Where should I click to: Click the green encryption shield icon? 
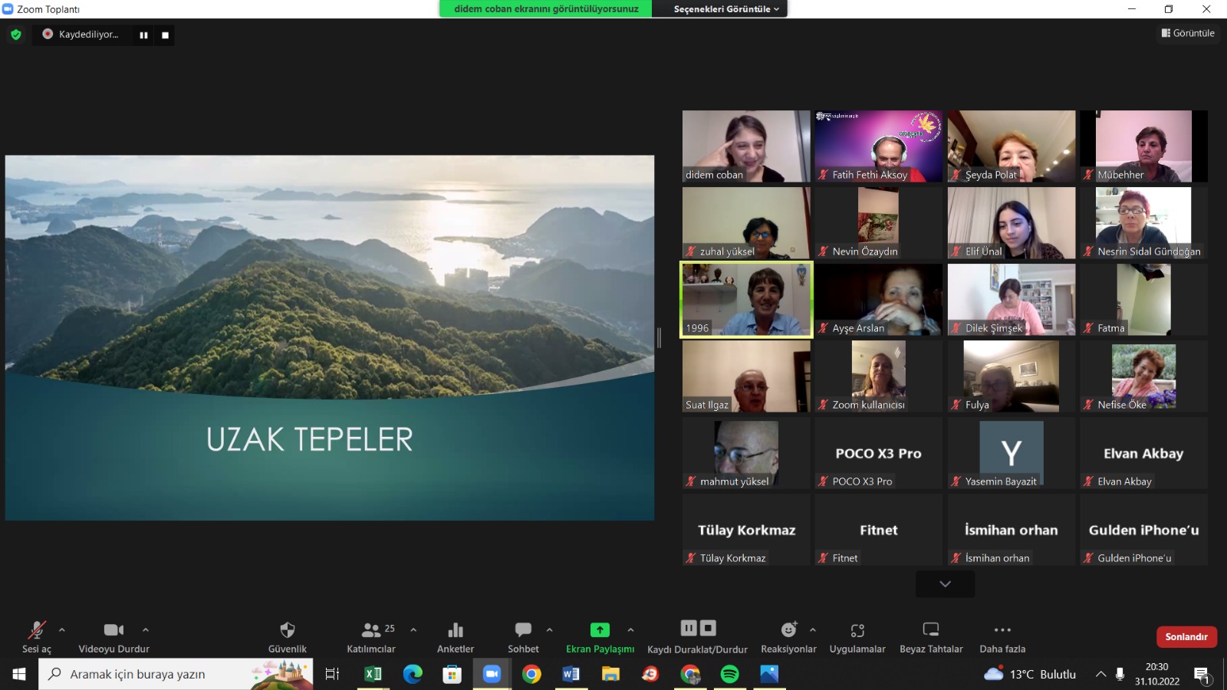tap(16, 34)
